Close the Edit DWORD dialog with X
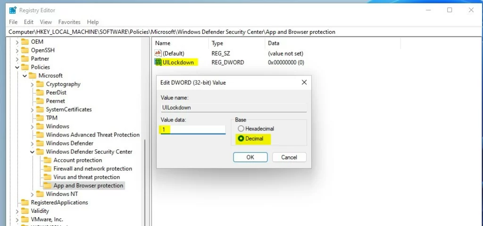This screenshot has width=483, height=226. (x=304, y=82)
